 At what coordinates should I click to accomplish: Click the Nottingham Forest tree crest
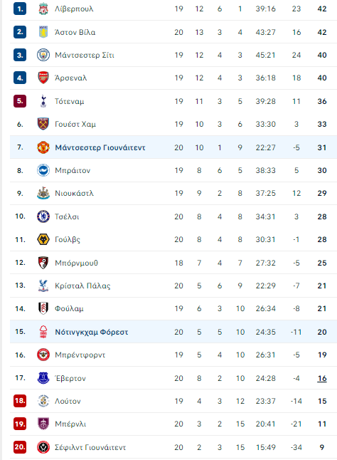tap(43, 332)
